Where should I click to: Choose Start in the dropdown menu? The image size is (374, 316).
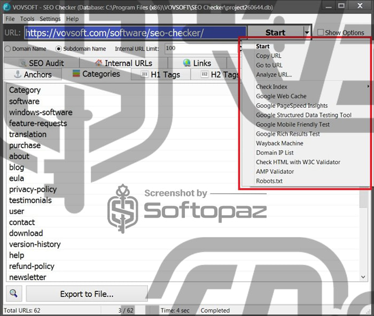305,46
